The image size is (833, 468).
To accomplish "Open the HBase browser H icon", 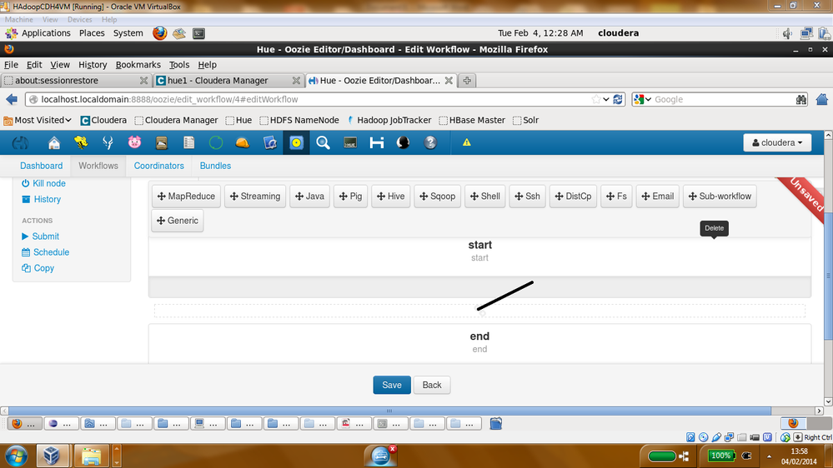I will click(x=377, y=142).
